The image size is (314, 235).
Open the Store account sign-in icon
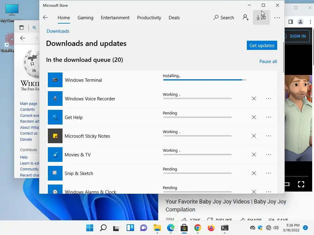point(246,17)
